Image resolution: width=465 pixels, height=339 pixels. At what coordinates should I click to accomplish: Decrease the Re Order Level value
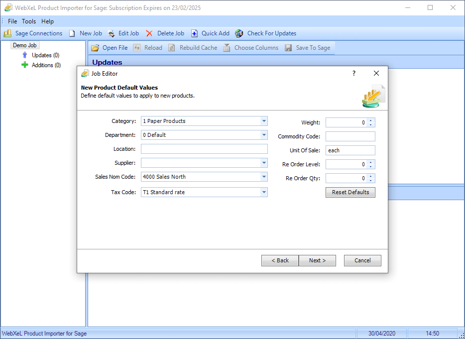point(371,166)
